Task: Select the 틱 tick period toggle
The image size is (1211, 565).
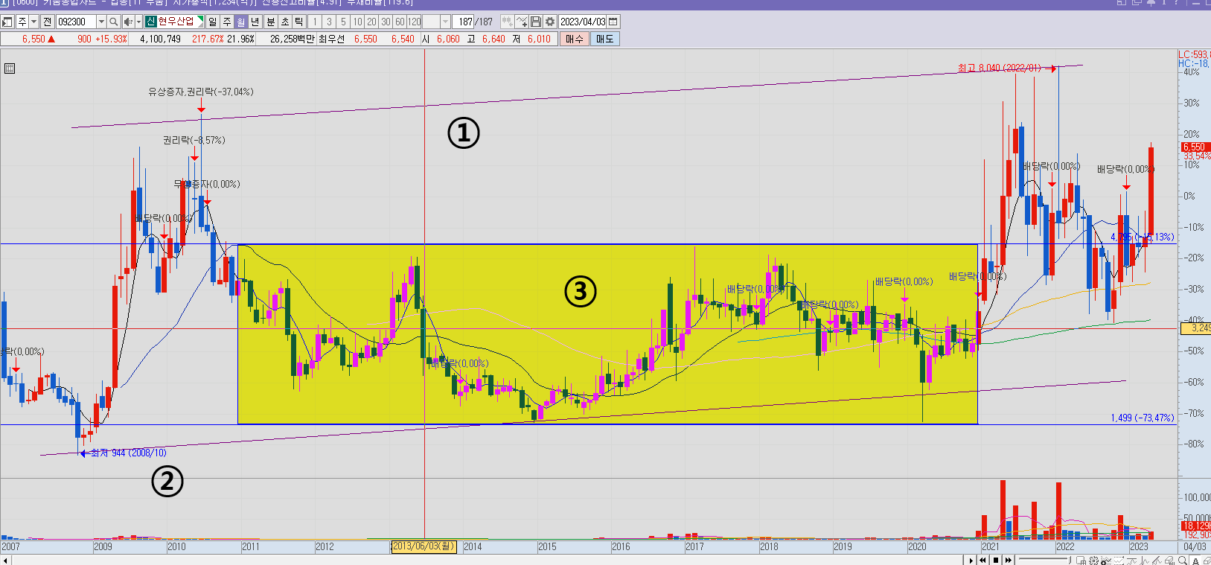Action: tap(298, 22)
